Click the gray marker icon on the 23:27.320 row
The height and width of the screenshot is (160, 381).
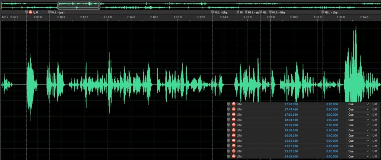[x=228, y=152]
